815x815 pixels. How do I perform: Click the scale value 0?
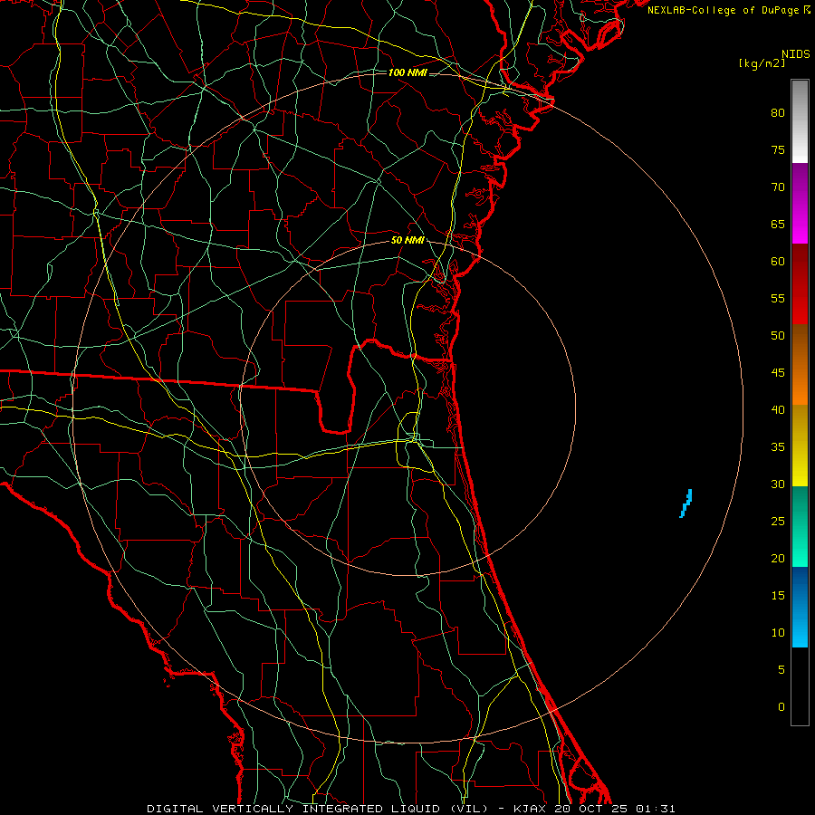[781, 707]
